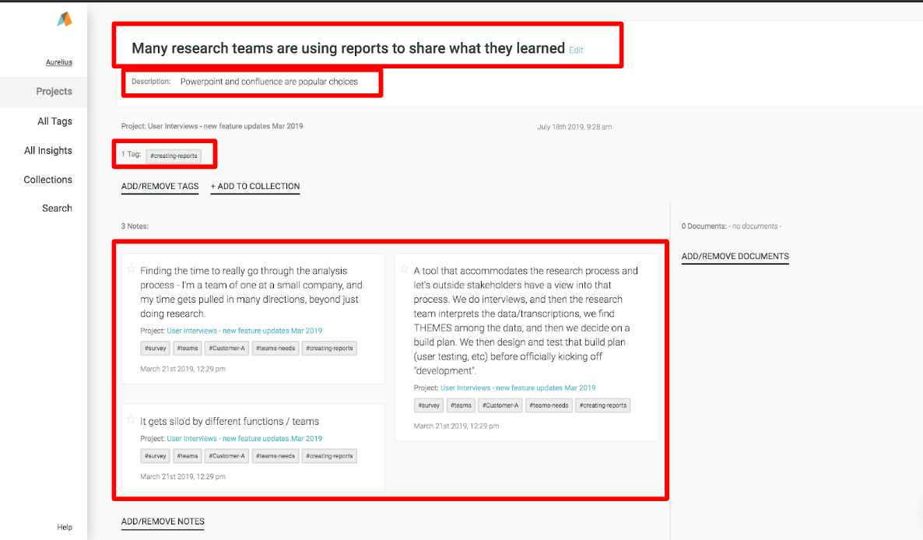Image resolution: width=923 pixels, height=540 pixels.
Task: Click the #Customer-A tag chip
Action: point(226,348)
